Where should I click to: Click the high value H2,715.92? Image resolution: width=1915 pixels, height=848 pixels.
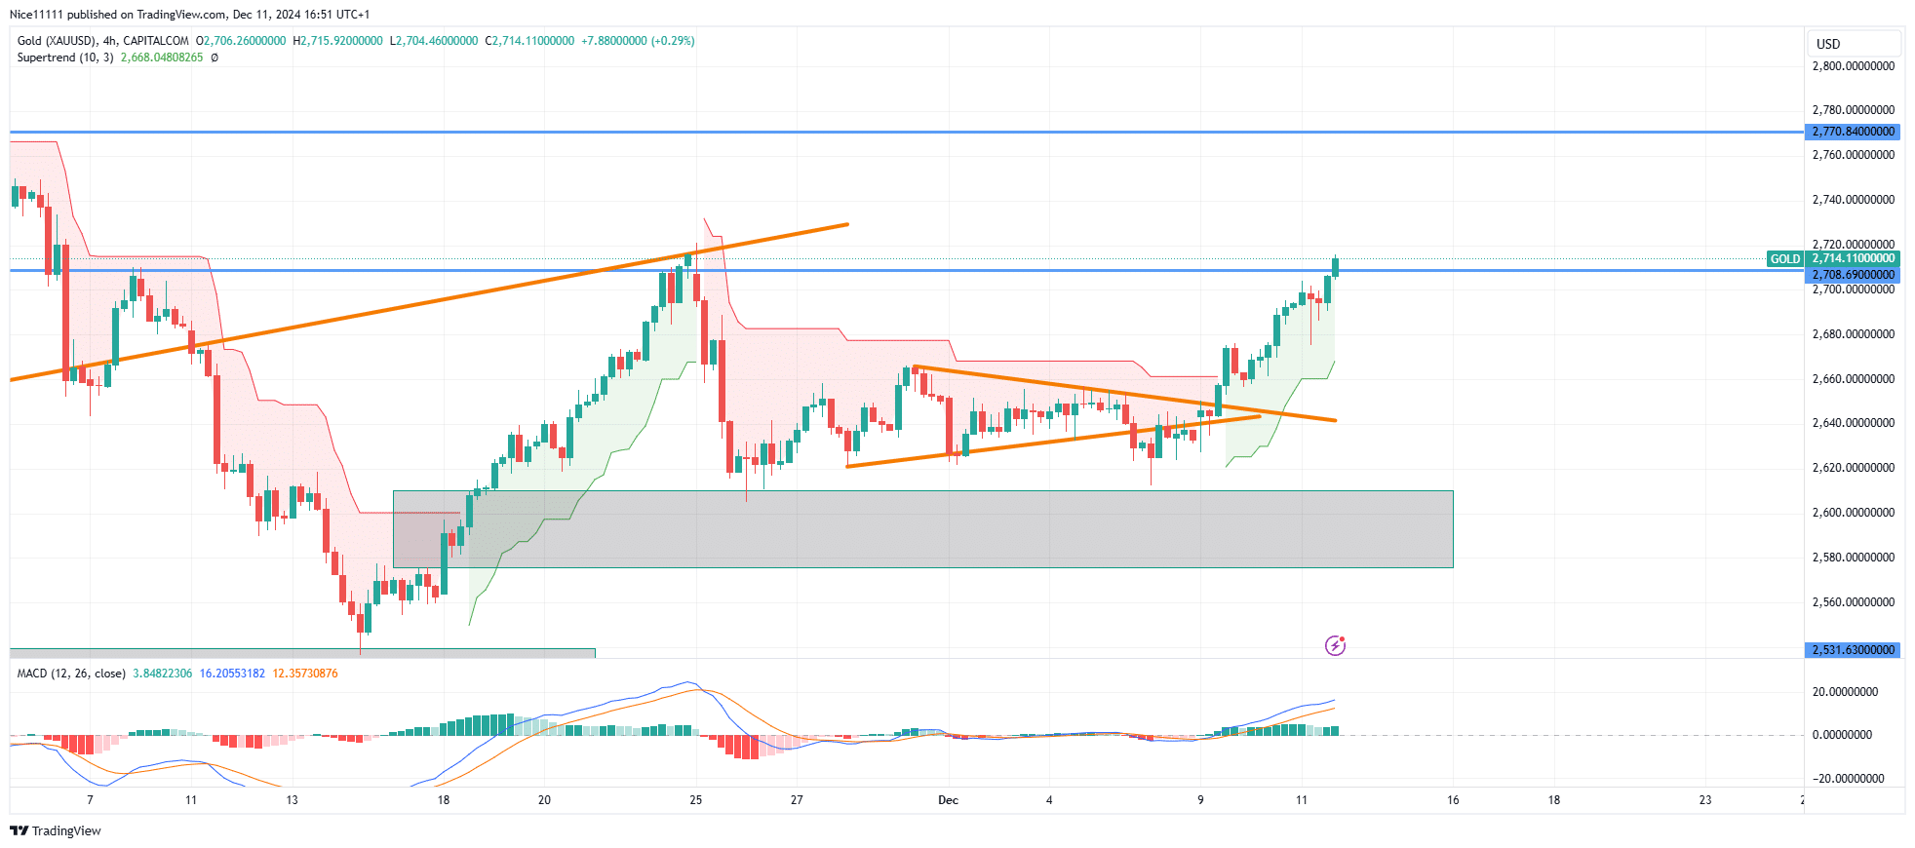(x=337, y=41)
